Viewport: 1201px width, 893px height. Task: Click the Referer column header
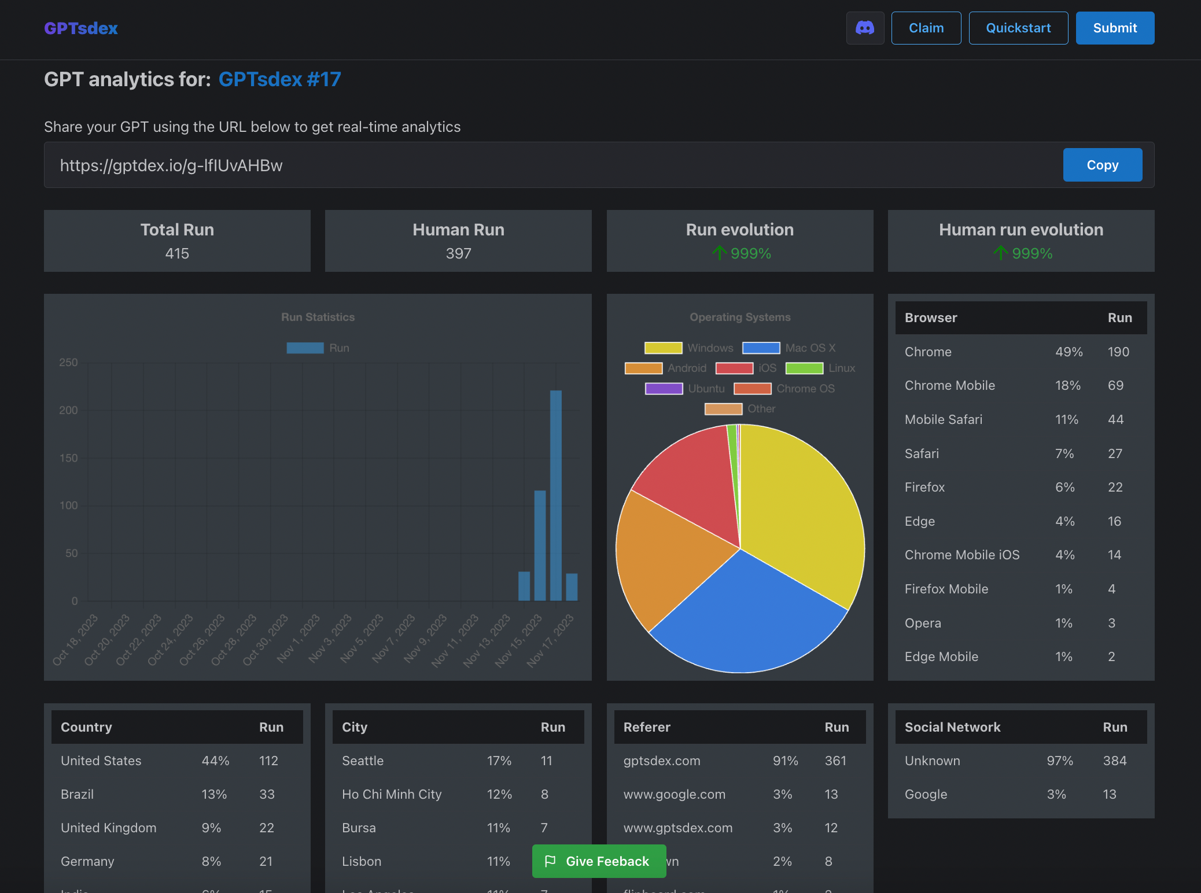647,727
